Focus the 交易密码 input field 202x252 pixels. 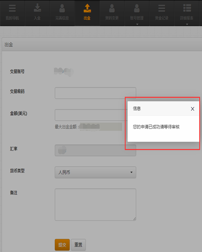pos(95,93)
